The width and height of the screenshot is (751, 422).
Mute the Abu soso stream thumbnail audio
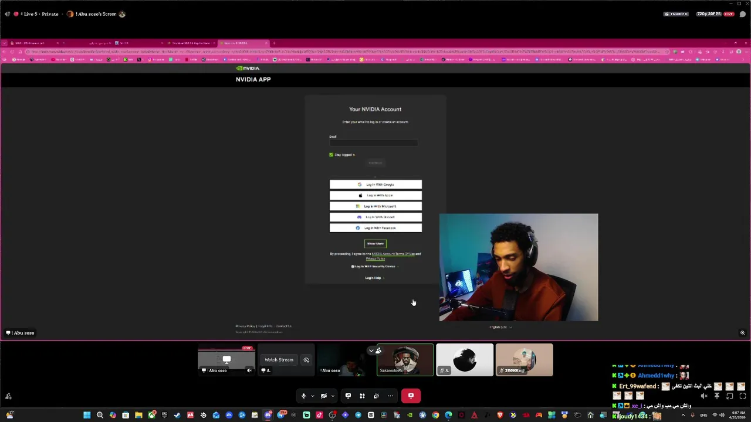[x=249, y=370]
